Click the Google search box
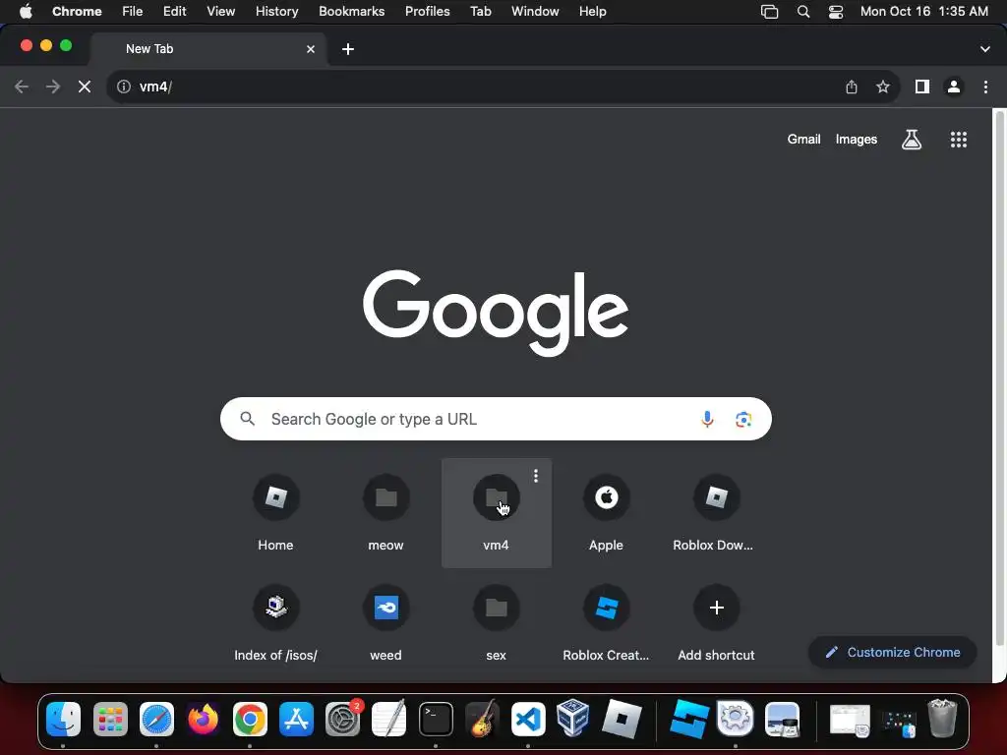Screen dimensions: 1007x755 pos(496,419)
